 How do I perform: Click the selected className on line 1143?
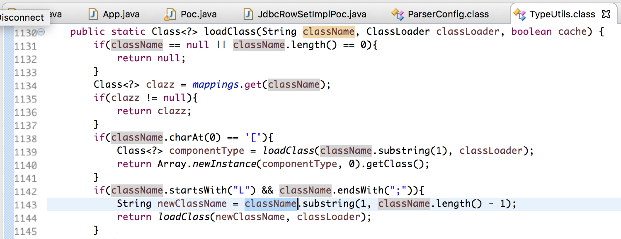click(x=271, y=203)
